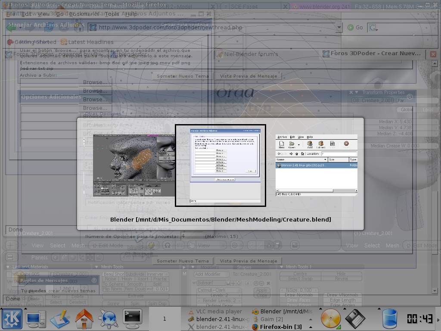Toggle Draw VNormals option

[x=342, y=295]
